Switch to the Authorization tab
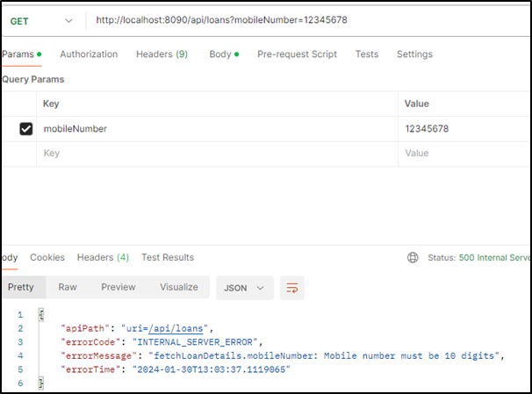Image resolution: width=532 pixels, height=394 pixels. tap(89, 54)
